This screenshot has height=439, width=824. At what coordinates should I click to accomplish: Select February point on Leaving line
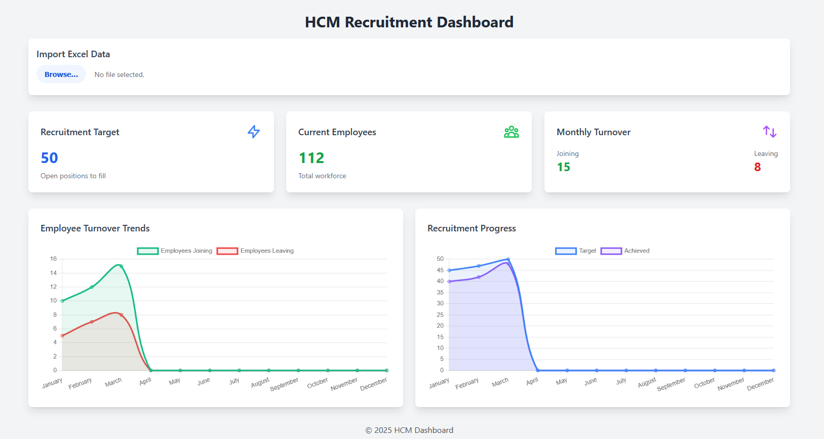click(92, 322)
